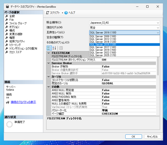
Task: Click the キャンセル button
Action: coord(152,137)
